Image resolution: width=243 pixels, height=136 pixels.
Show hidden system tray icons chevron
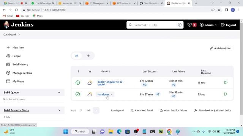(x=194, y=131)
